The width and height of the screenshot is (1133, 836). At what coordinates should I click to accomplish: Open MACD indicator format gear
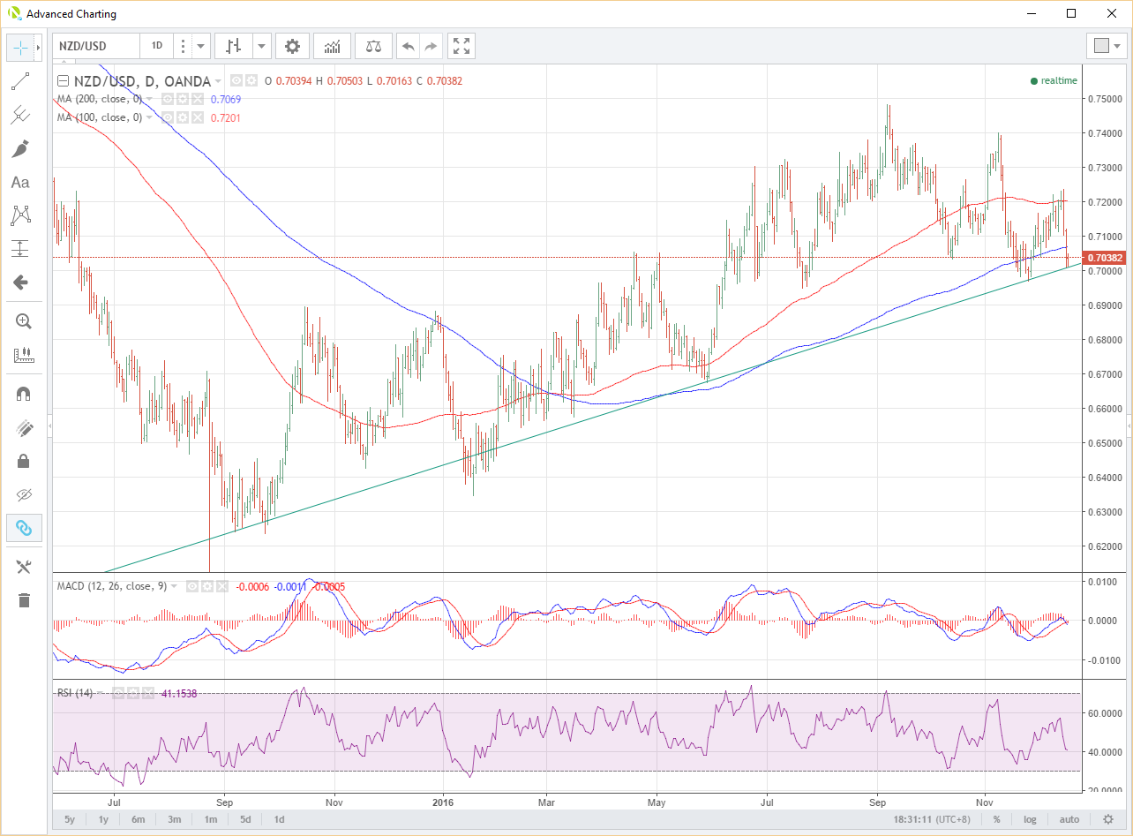point(206,586)
